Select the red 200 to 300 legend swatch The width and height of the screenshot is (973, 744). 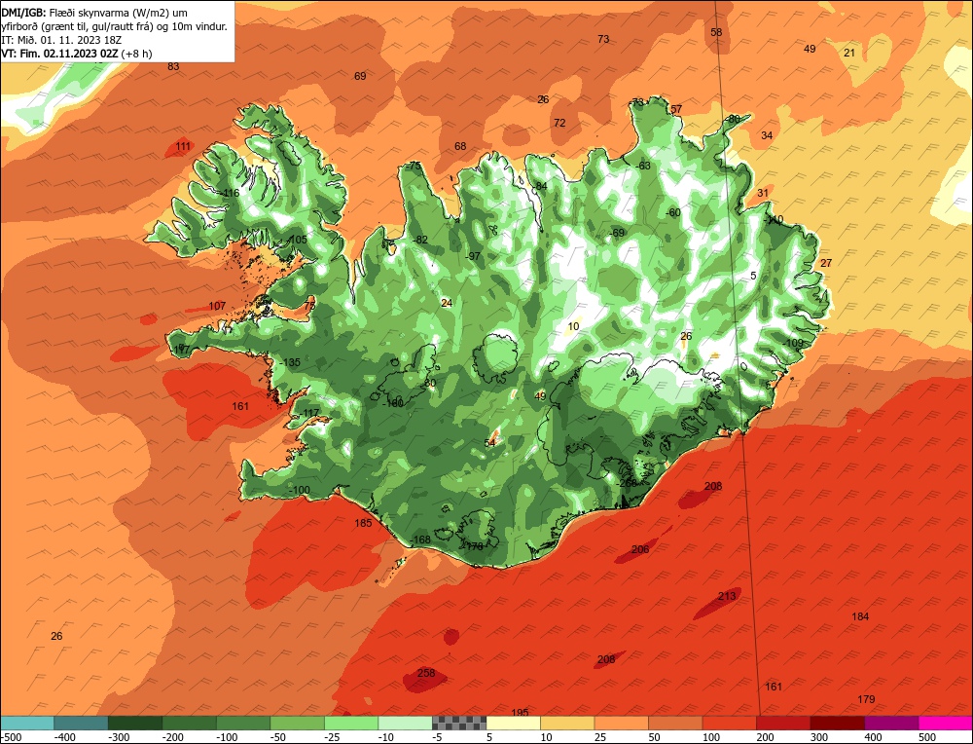pos(783,723)
